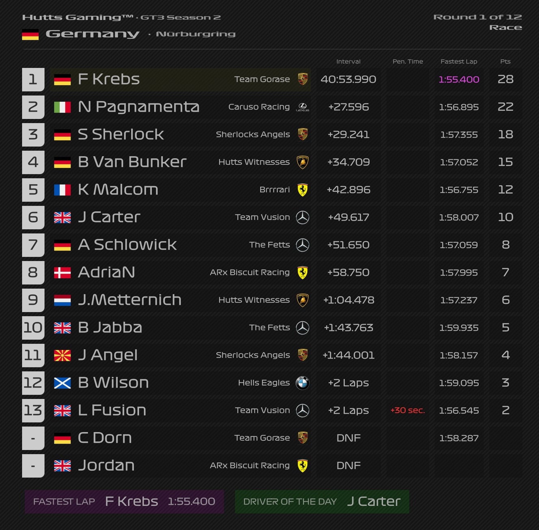Click the Fastest Lap F Krebs banner
Viewport: 539px width, 530px height.
pos(124,502)
